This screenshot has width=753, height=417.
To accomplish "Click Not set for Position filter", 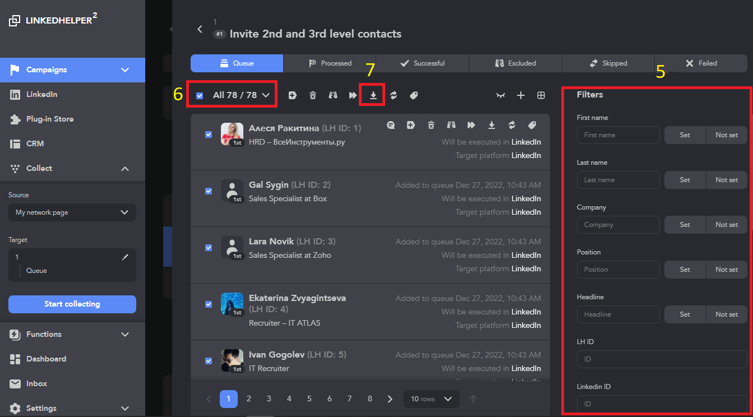I will tap(727, 270).
